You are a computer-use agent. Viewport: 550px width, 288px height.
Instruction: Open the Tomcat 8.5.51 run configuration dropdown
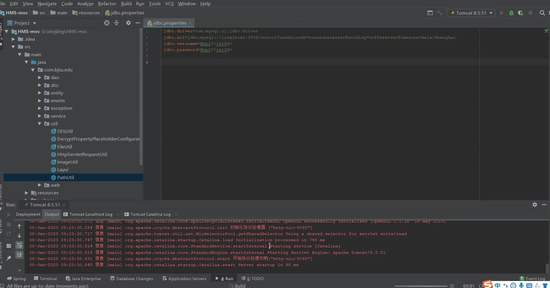[471, 13]
